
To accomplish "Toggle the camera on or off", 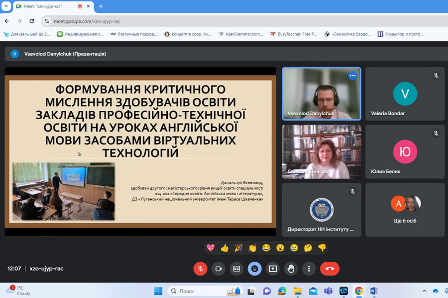I will 218,269.
